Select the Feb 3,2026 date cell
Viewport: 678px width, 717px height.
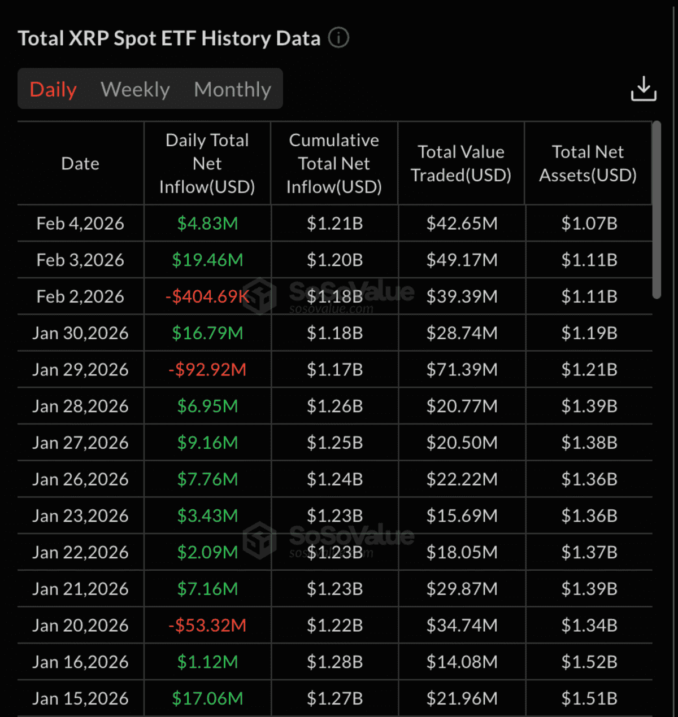pyautogui.click(x=80, y=260)
